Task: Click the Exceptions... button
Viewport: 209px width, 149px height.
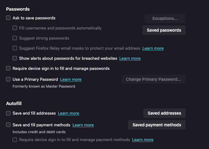Action: click(165, 19)
